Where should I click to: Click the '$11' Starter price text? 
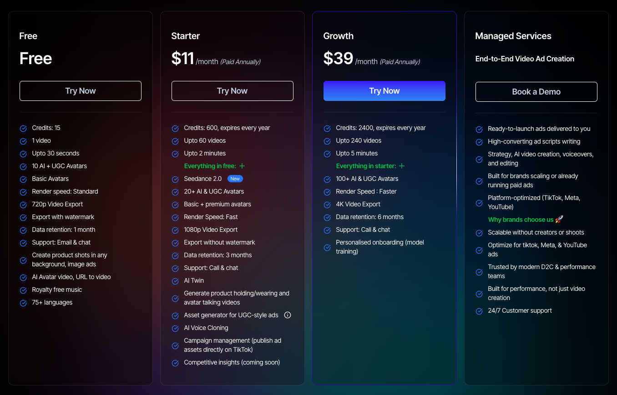pos(182,59)
